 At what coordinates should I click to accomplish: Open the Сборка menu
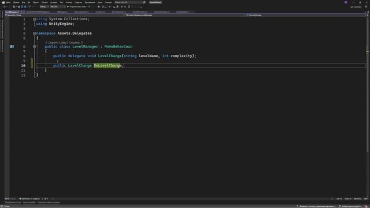[x=45, y=2]
